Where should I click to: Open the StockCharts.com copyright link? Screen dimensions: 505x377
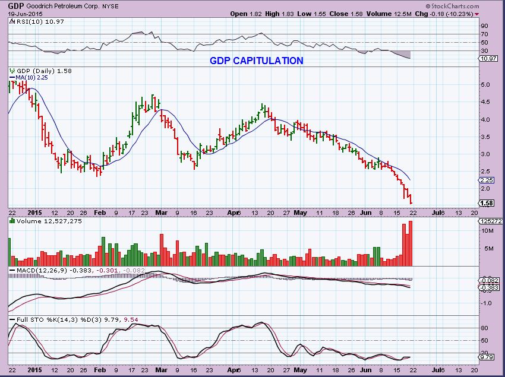(x=452, y=6)
